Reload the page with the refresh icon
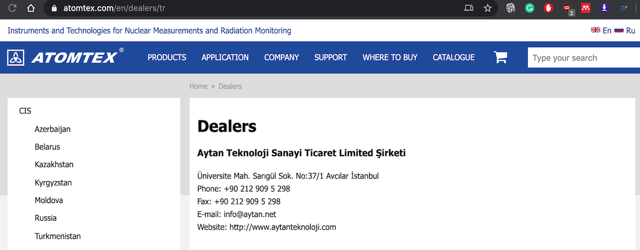The image size is (640, 250). [12, 8]
